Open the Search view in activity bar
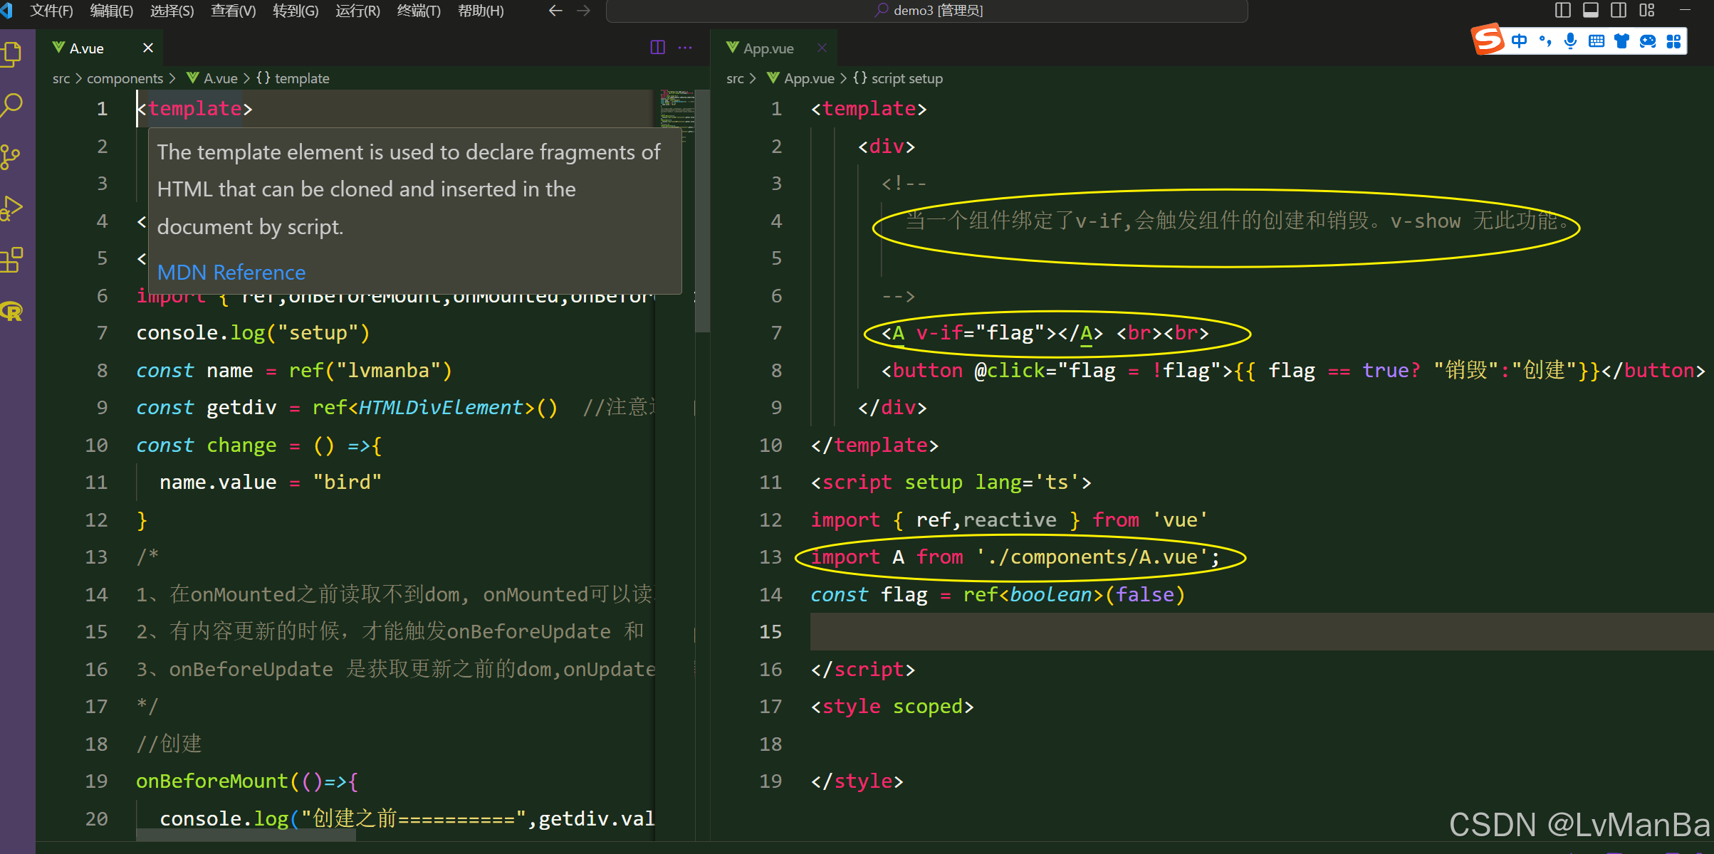 pyautogui.click(x=12, y=105)
